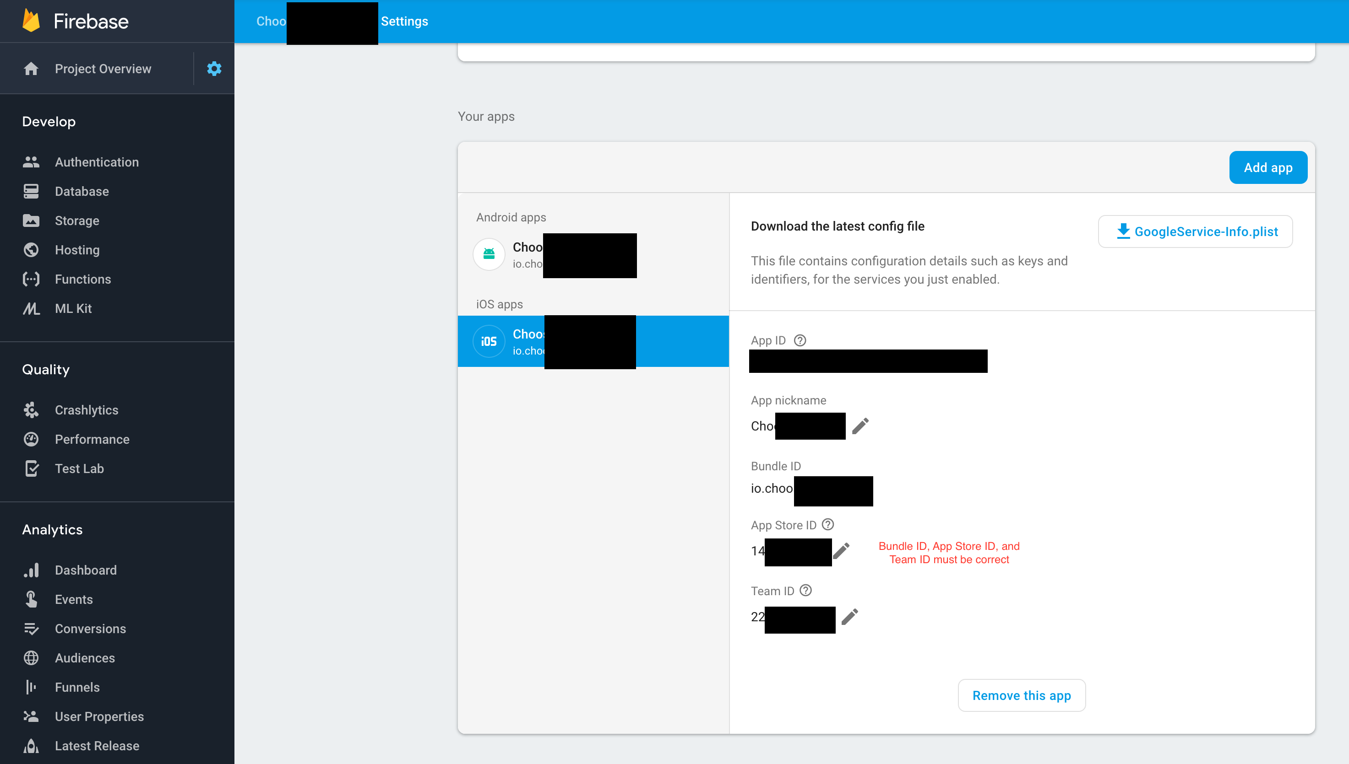1349x764 pixels.
Task: Click the Database icon in sidebar
Action: 31,191
